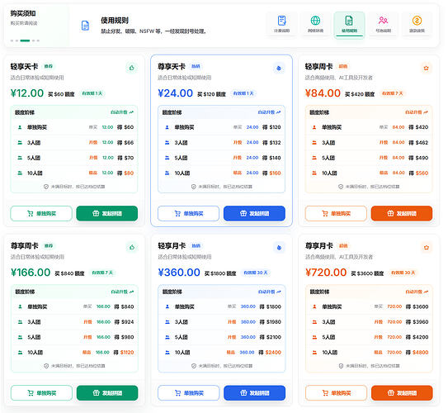Click blue 发起拼团 button on 轻享月卡 card
This screenshot has width=448, height=413.
click(255, 393)
